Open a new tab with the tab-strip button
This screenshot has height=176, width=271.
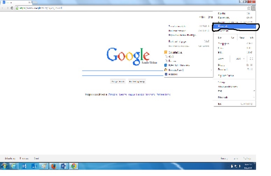pos(35,2)
